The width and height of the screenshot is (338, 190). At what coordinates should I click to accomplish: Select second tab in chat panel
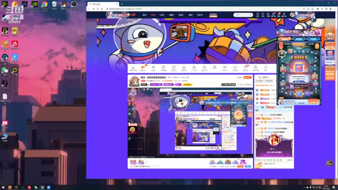(x=269, y=81)
